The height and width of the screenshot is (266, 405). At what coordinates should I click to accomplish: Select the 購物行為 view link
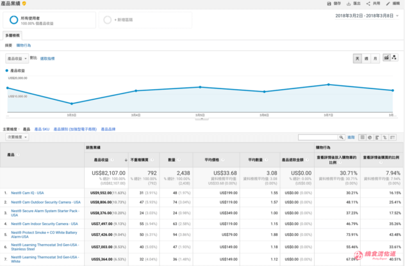24,46
